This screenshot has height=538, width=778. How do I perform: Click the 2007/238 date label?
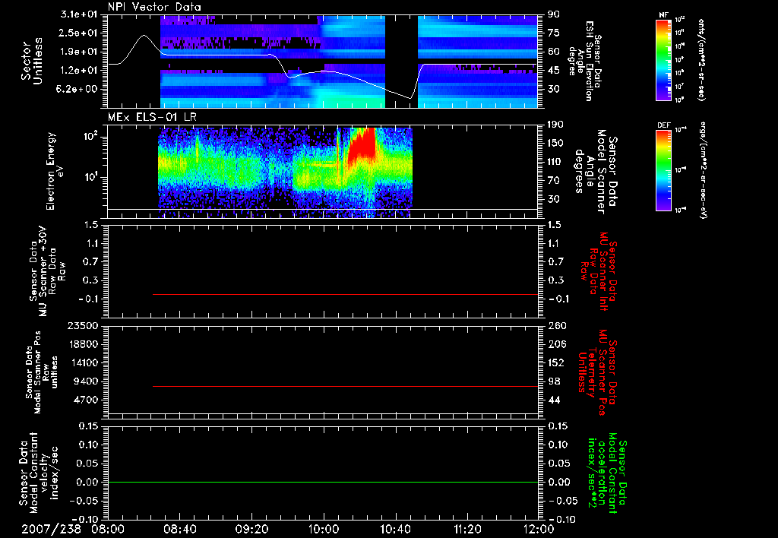coord(51,529)
